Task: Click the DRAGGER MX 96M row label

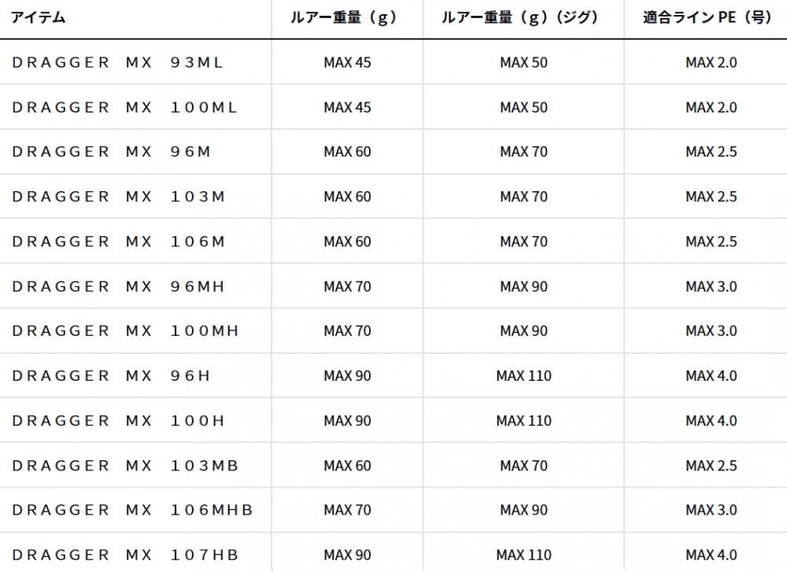Action: (x=112, y=152)
